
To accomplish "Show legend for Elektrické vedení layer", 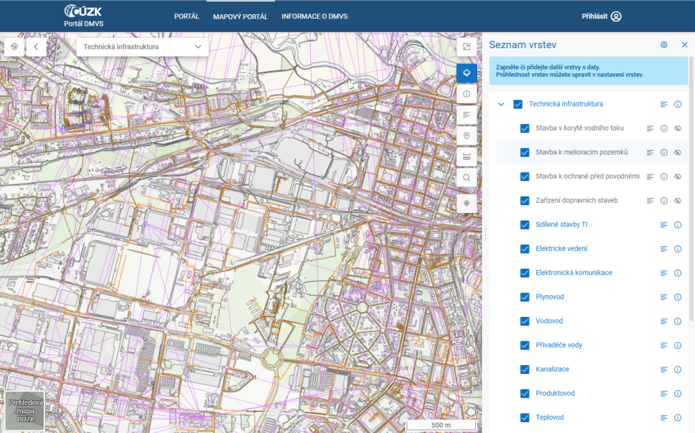I will [664, 249].
